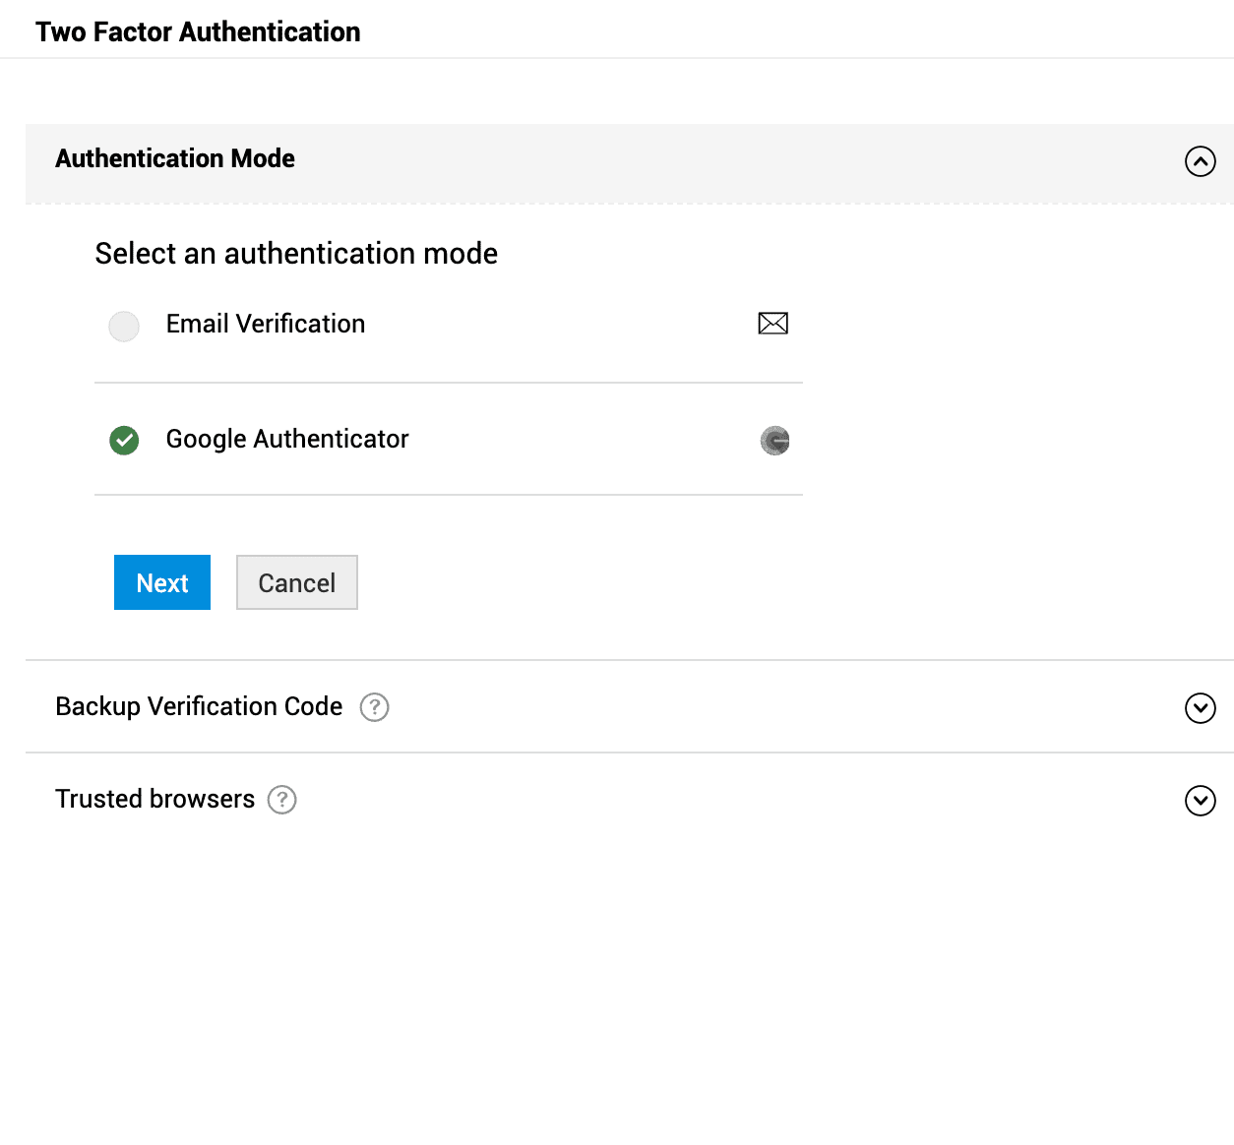Image resolution: width=1234 pixels, height=1145 pixels.
Task: Collapse the Authentication Mode section arrow
Action: click(x=1200, y=161)
